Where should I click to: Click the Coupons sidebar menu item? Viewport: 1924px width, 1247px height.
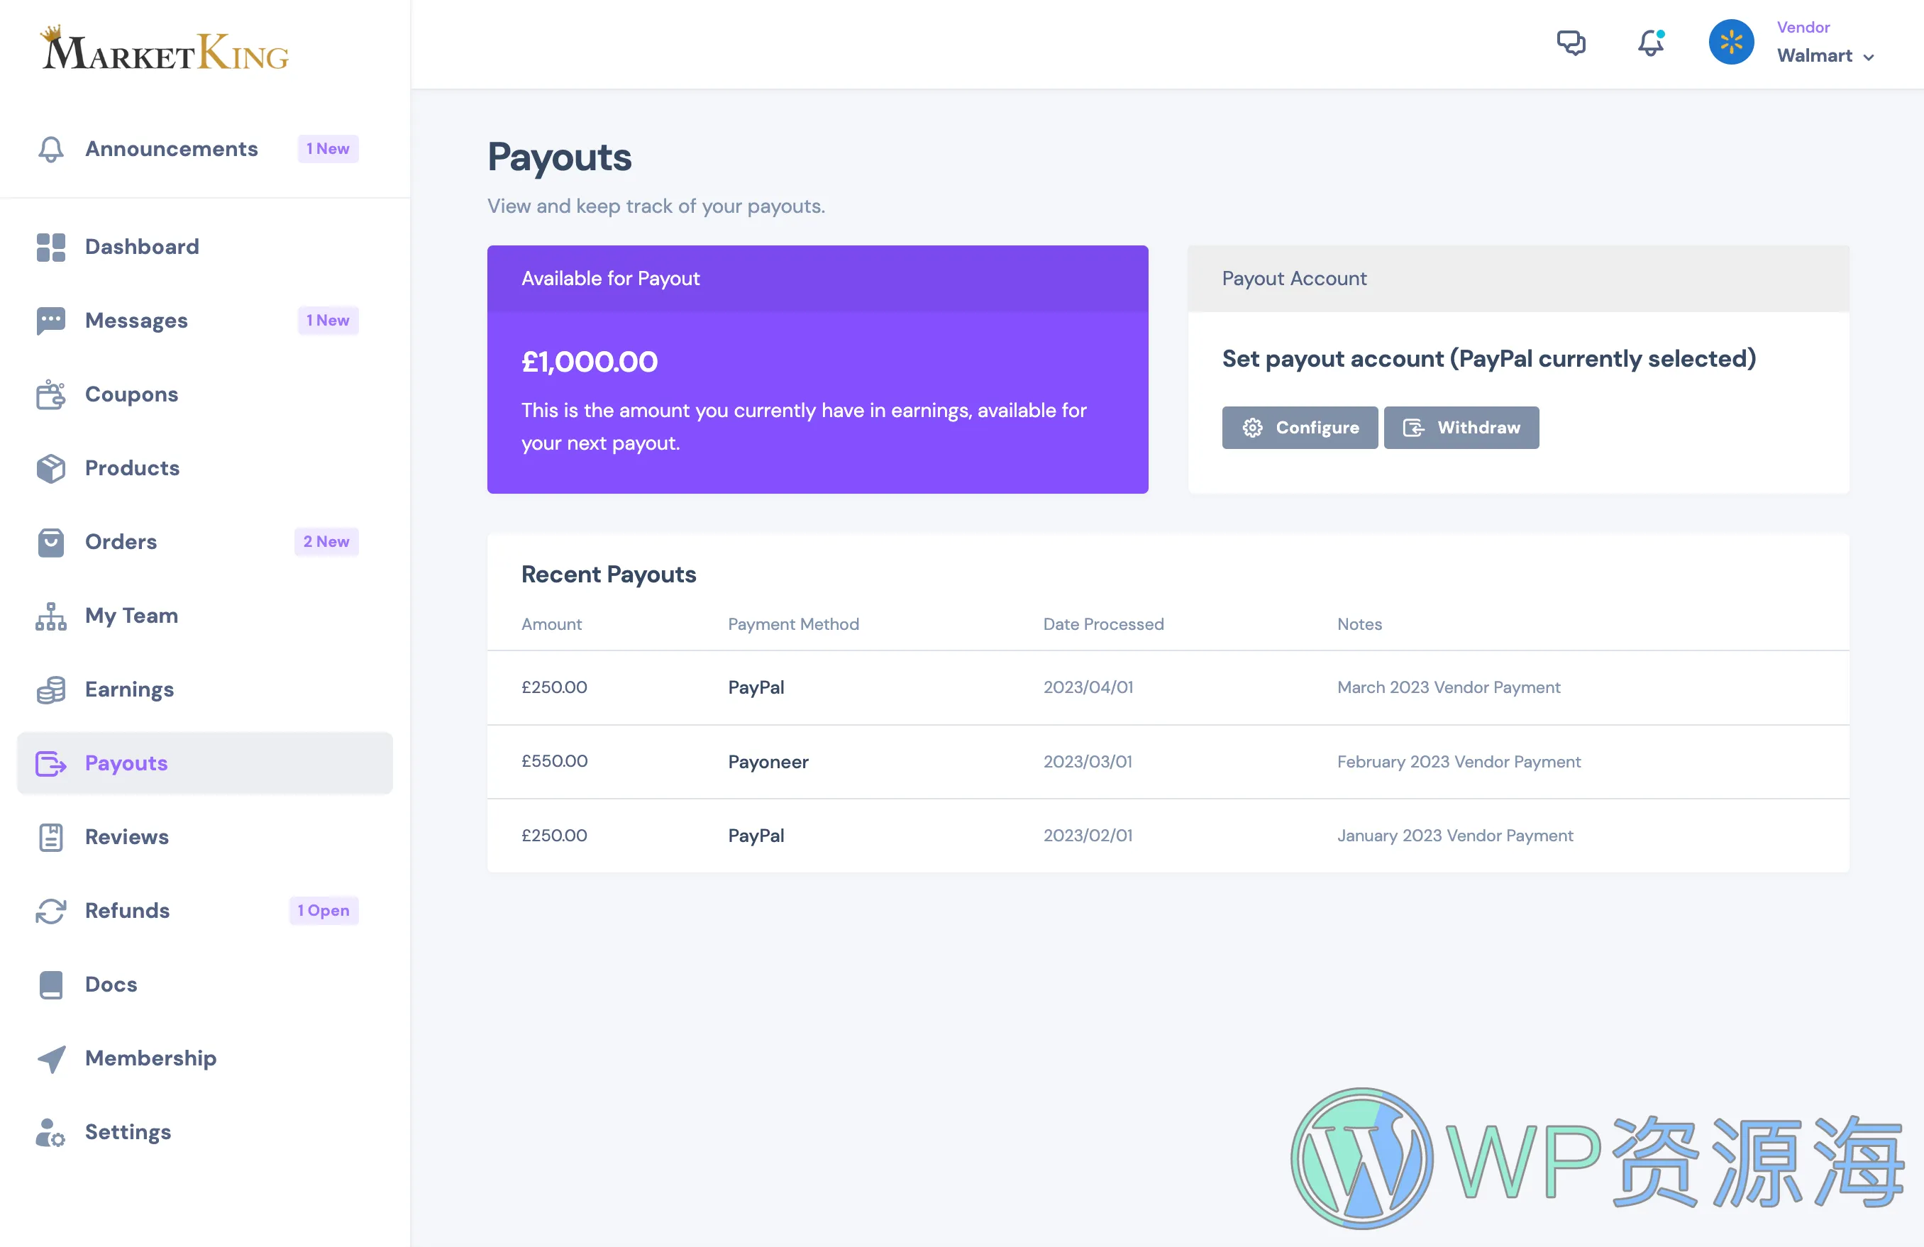[x=131, y=393]
